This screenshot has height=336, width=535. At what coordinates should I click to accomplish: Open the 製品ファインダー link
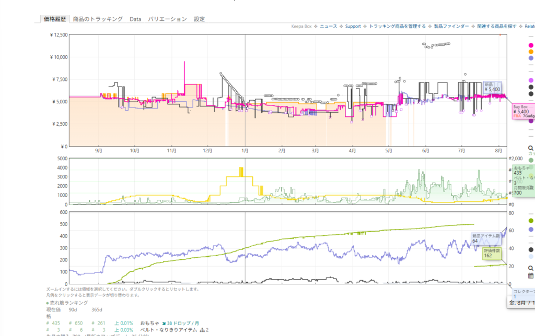(451, 26)
